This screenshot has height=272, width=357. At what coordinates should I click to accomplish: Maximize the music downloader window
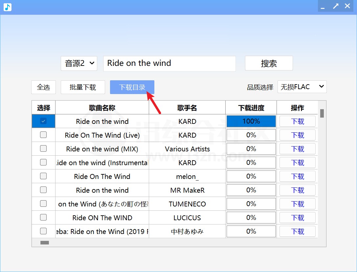click(336, 6)
